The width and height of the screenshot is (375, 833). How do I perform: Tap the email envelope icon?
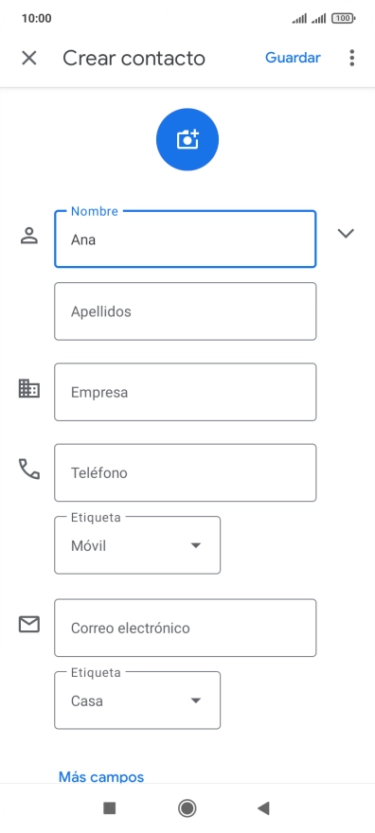(29, 624)
